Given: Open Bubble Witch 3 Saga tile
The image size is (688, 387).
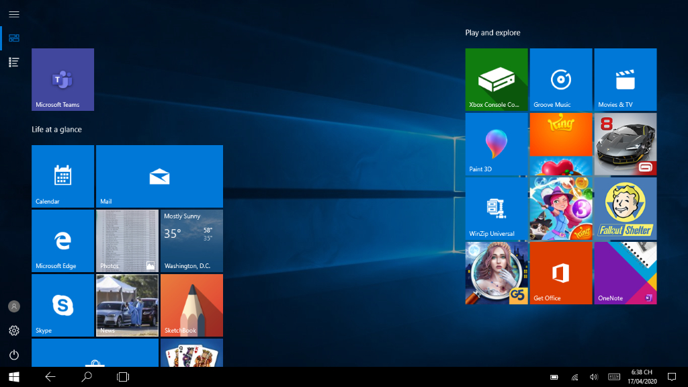Looking at the screenshot, I should [x=561, y=208].
